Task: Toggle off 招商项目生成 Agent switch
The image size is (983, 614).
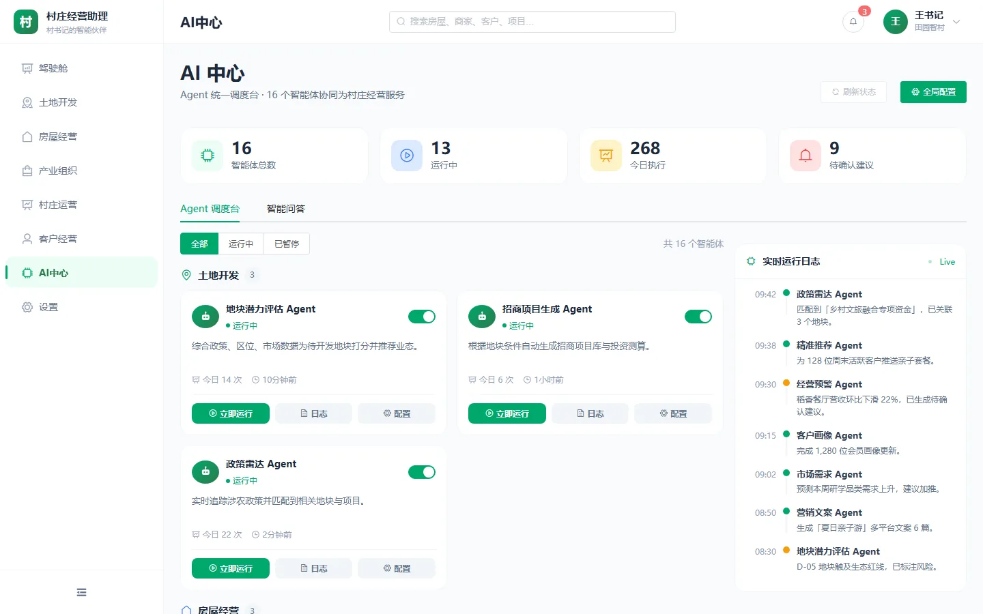Action: [698, 317]
